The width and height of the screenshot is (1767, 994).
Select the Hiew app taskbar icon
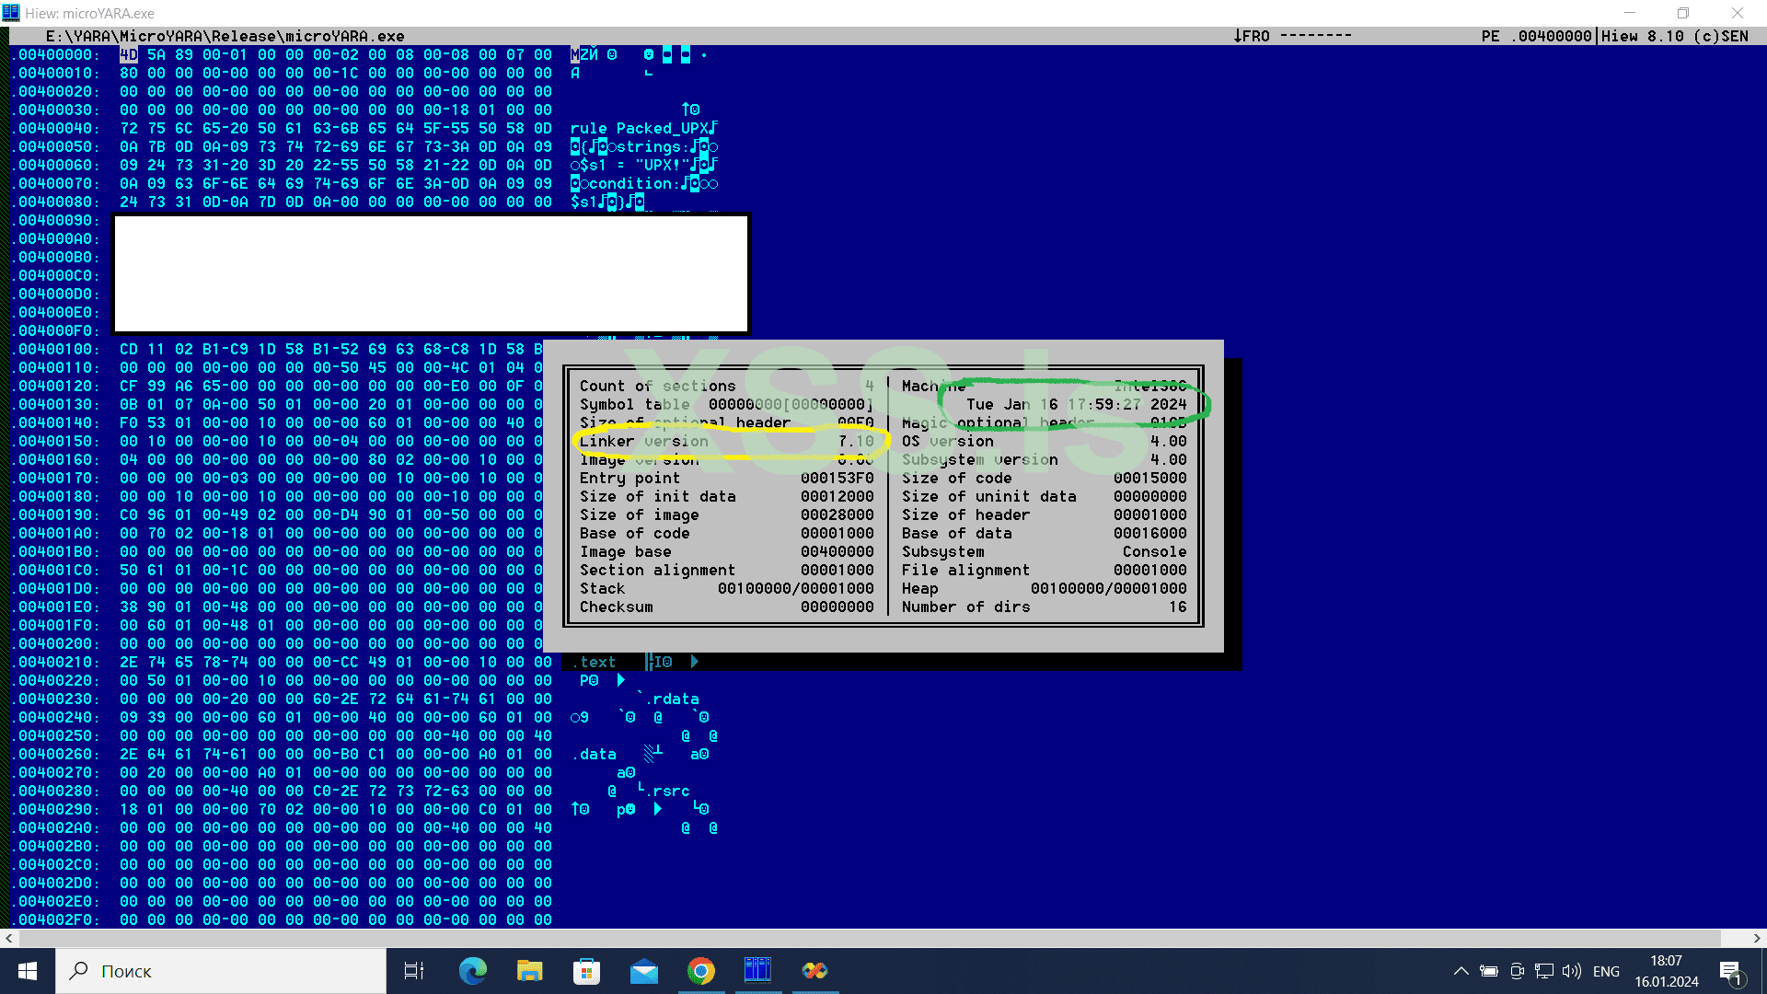(757, 971)
